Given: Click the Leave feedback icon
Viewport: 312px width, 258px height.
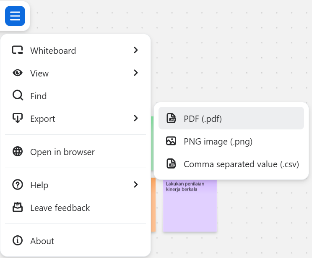Looking at the screenshot, I should [18, 208].
